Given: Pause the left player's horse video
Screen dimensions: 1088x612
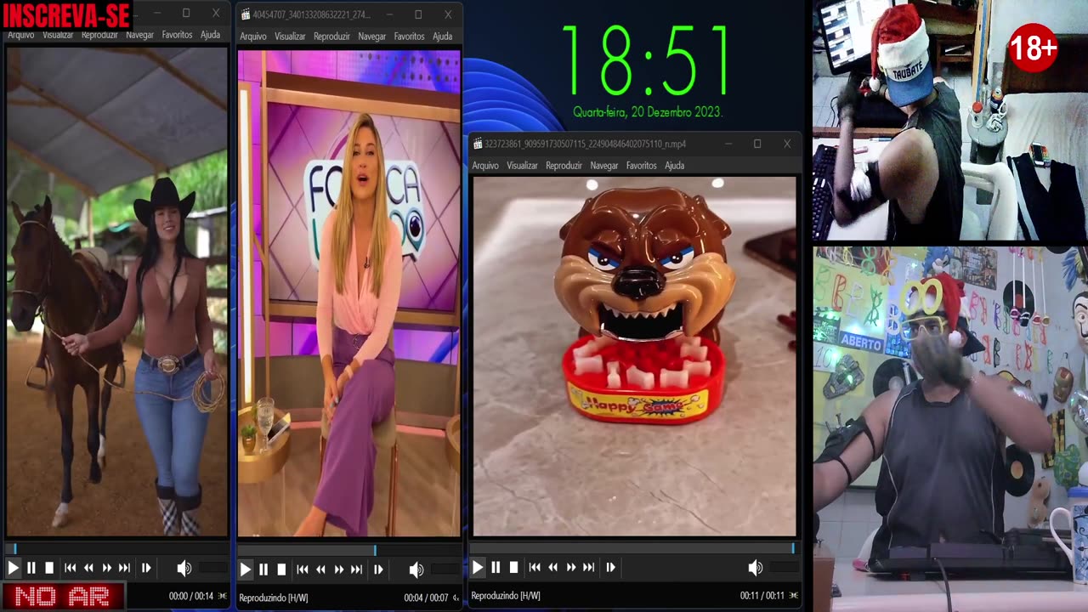Looking at the screenshot, I should (31, 568).
